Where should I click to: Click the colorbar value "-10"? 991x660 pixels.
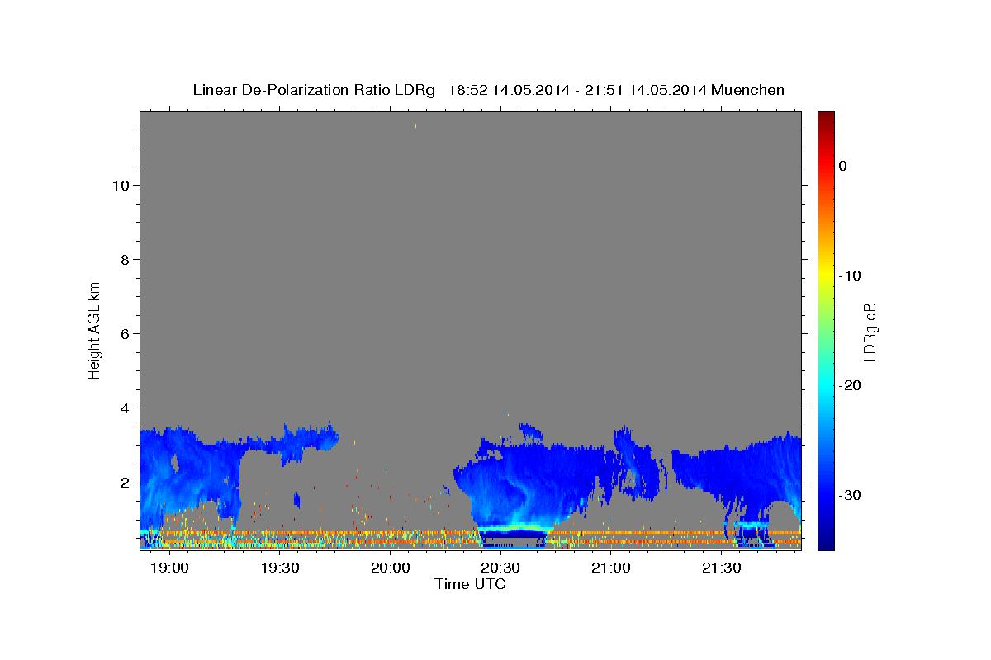[x=850, y=276]
